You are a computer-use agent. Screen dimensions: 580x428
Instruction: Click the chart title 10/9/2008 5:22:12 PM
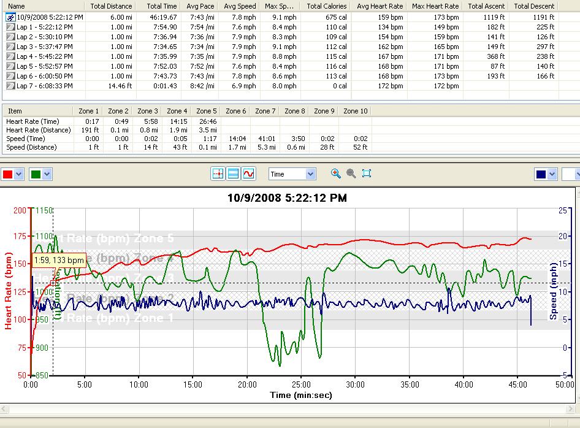[287, 198]
